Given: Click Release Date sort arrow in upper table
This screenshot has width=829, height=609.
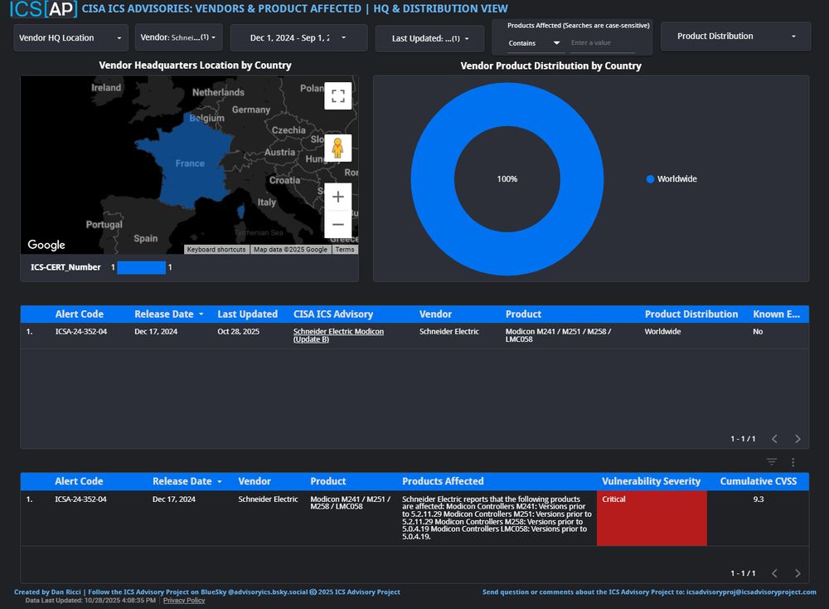Looking at the screenshot, I should point(201,314).
